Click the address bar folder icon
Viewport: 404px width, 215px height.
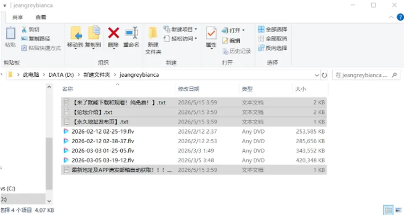(x=10, y=75)
